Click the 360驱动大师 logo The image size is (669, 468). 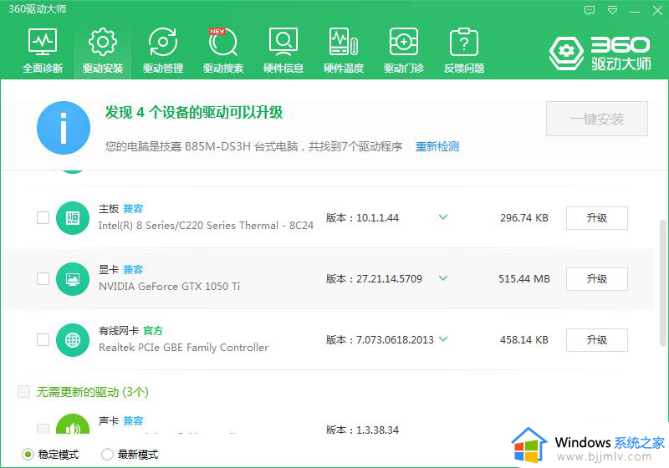pyautogui.click(x=600, y=53)
